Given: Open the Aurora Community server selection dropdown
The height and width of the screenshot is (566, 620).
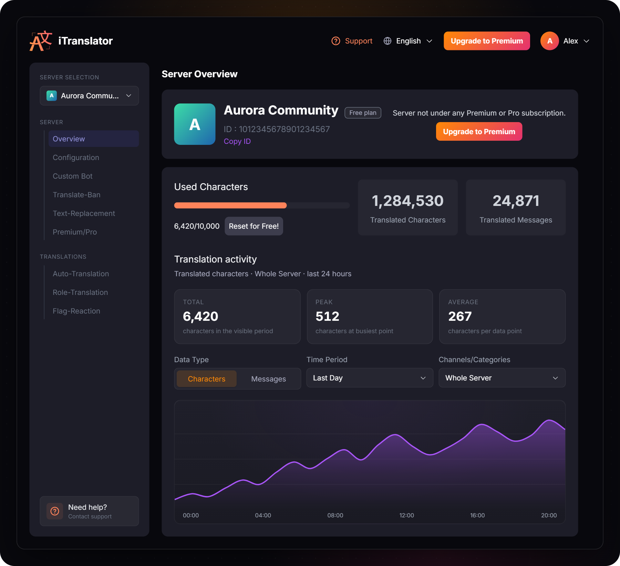Looking at the screenshot, I should coord(89,96).
